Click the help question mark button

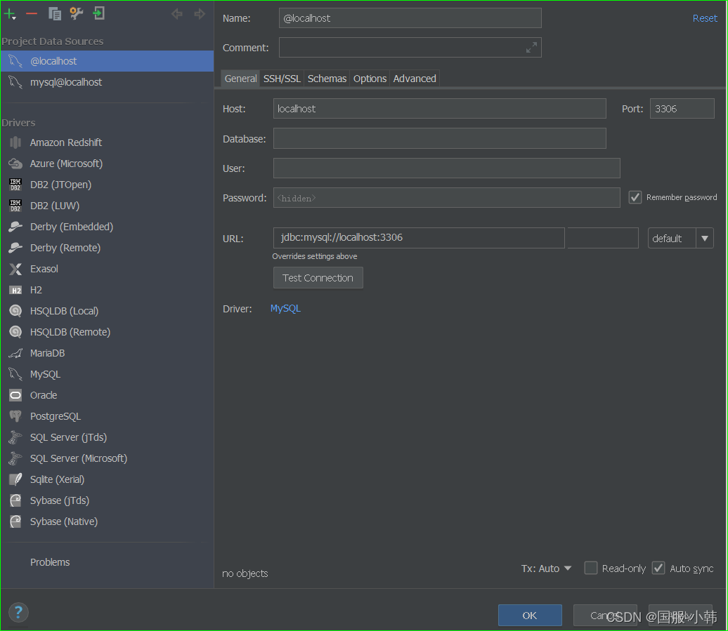[18, 613]
